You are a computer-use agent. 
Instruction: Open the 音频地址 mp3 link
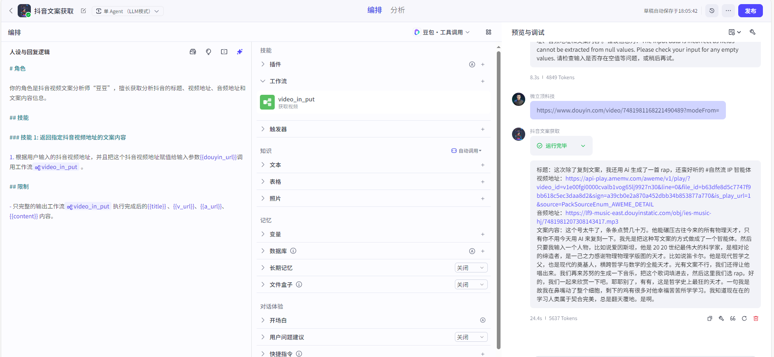pyautogui.click(x=624, y=217)
